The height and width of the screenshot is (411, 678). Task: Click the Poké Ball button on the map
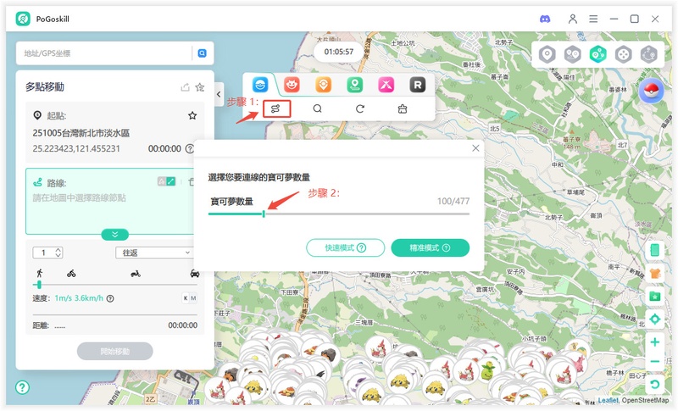[x=651, y=90]
